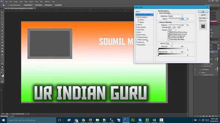Click the General Blending Opacity slider
The height and width of the screenshot is (123, 220).
(174, 19)
